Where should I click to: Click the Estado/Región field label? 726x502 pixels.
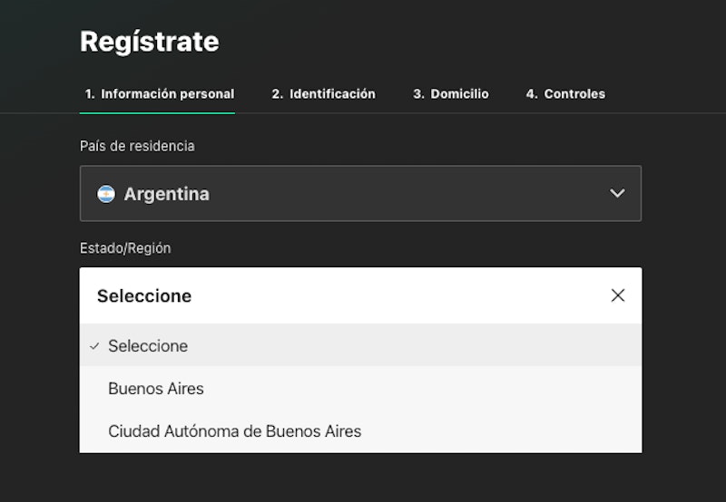125,248
